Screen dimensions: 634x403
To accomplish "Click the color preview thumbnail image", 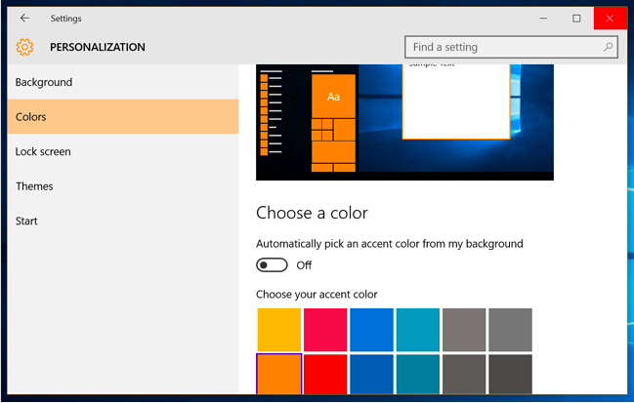I will pyautogui.click(x=404, y=122).
